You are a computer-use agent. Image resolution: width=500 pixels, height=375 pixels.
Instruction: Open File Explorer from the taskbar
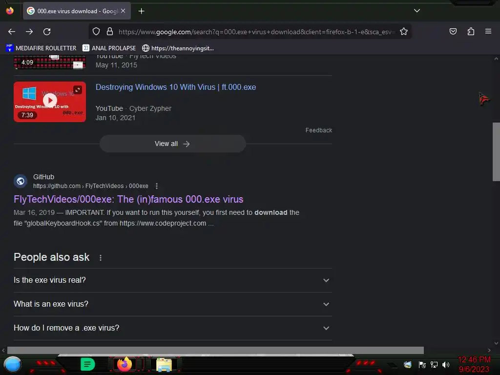pyautogui.click(x=164, y=364)
